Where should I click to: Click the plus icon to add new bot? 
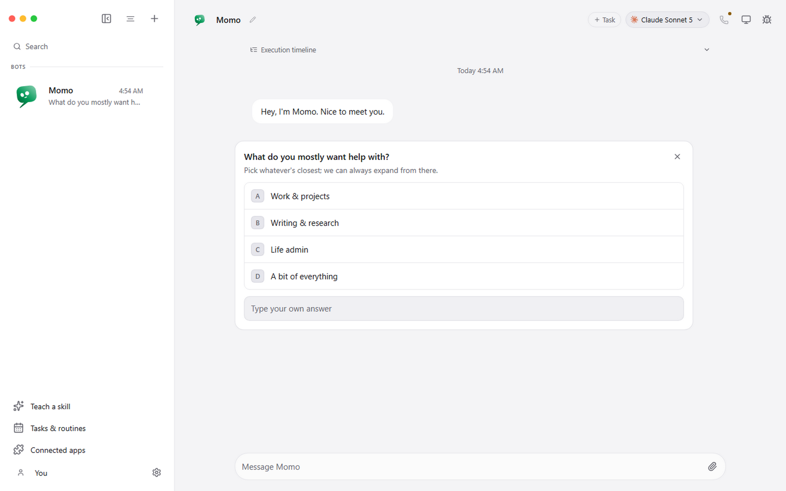pos(154,19)
